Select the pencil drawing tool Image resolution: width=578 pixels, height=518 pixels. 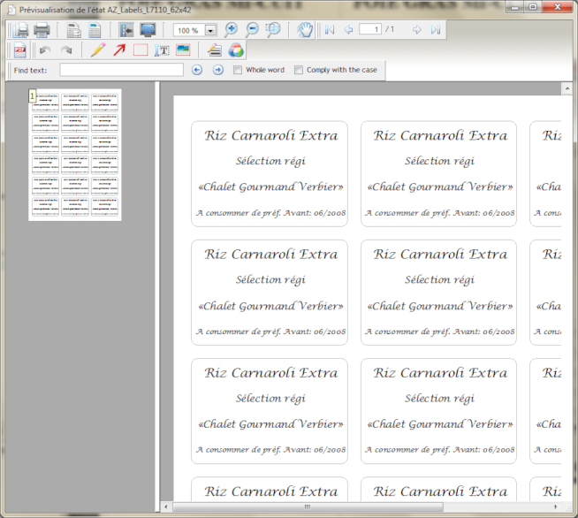click(x=98, y=50)
